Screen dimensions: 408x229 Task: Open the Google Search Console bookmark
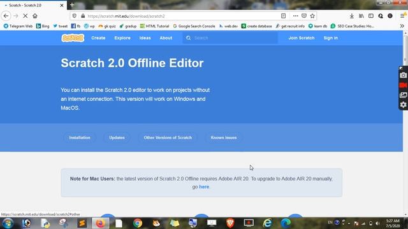pos(194,26)
